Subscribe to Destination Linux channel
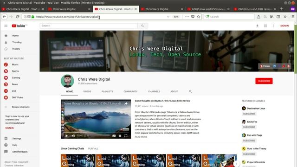Image resolution: width=297 pixels, height=167 pixels. (x=249, y=114)
